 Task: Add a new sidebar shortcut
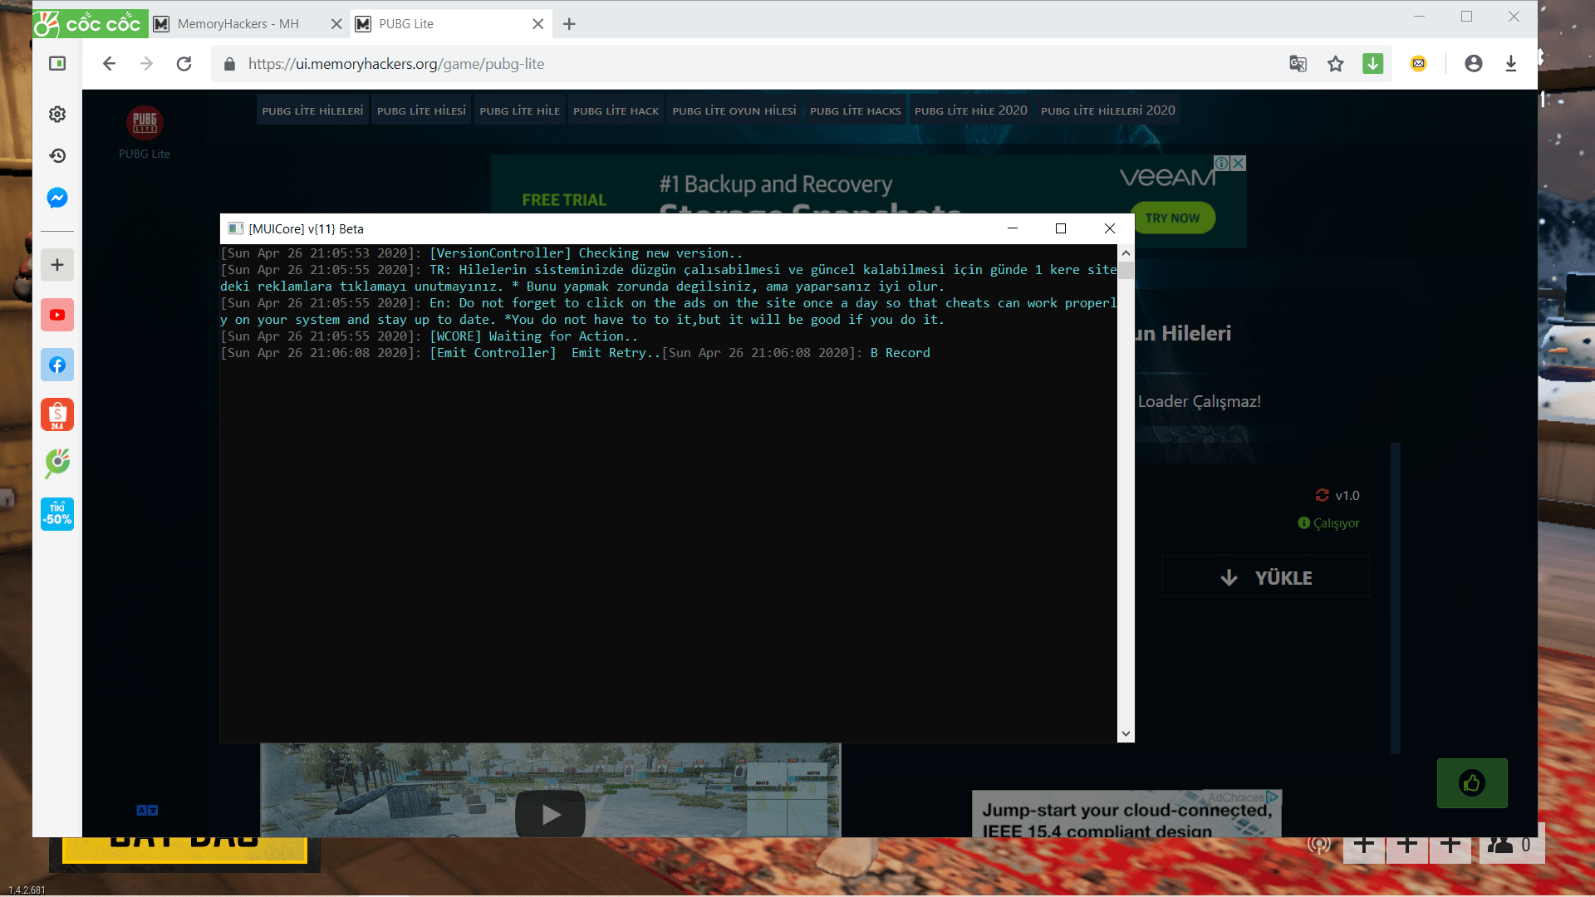pyautogui.click(x=57, y=265)
